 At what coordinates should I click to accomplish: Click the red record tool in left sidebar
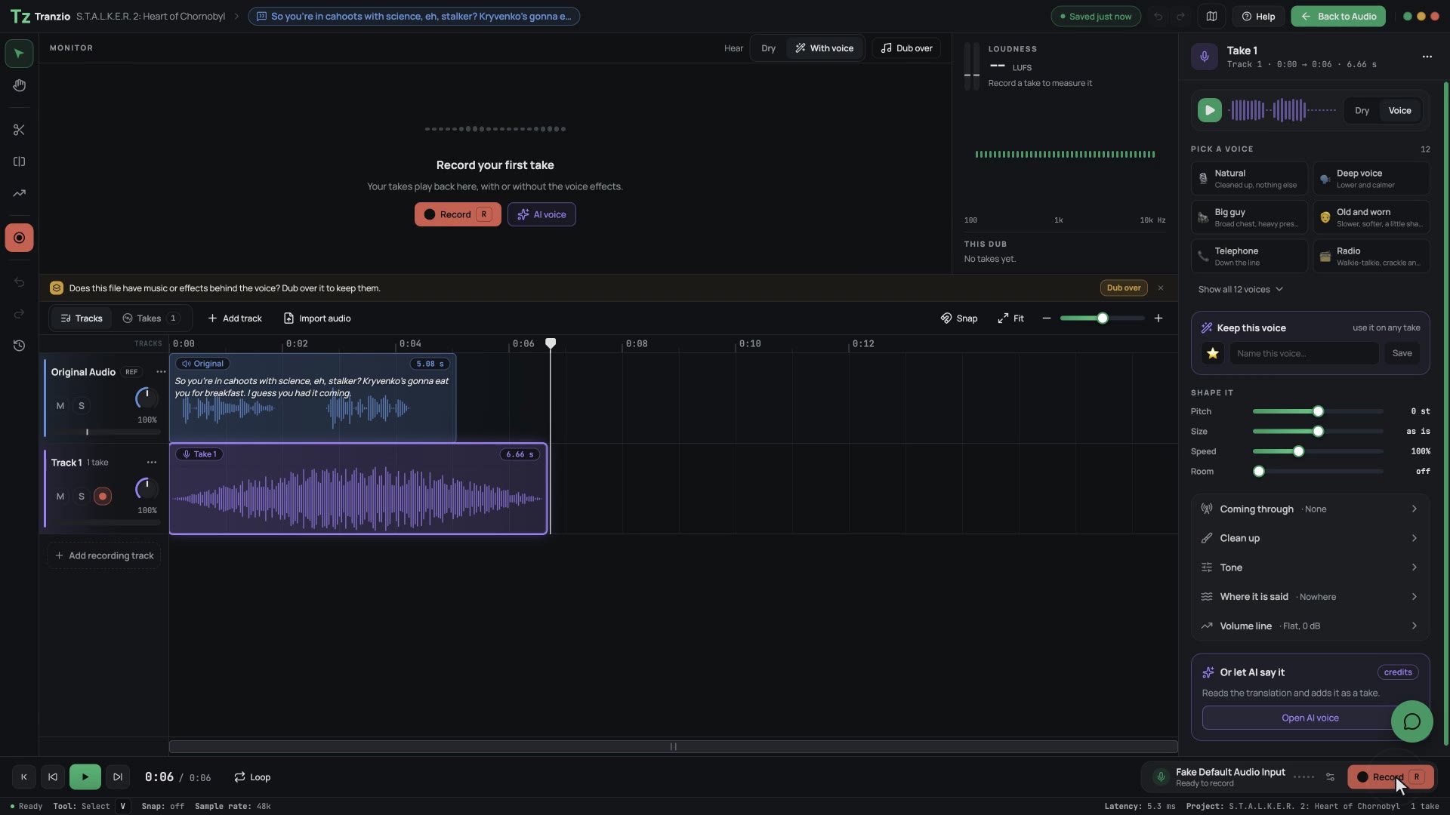(x=19, y=238)
